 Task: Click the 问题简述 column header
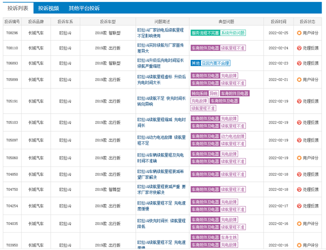tap(163, 22)
